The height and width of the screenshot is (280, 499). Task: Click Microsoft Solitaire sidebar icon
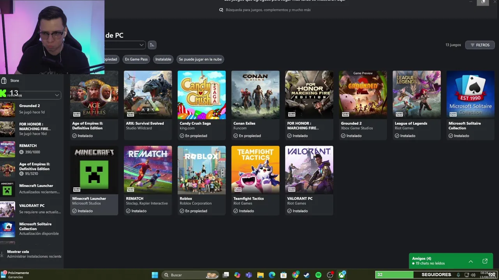pyautogui.click(x=7, y=229)
